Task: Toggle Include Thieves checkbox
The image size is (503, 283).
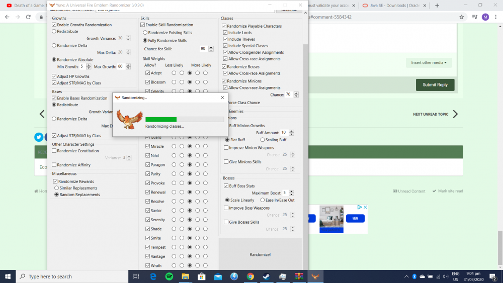Action: point(225,39)
